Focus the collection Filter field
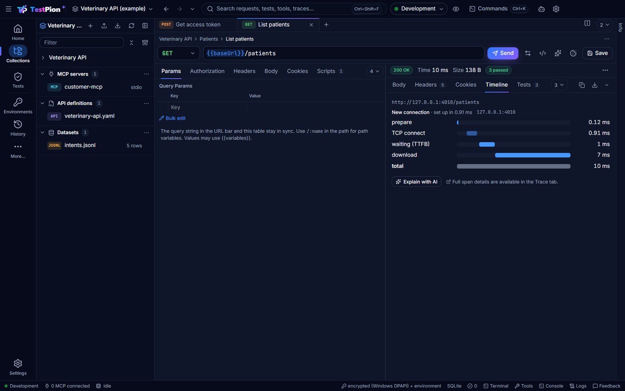This screenshot has height=391, width=625. 82,43
